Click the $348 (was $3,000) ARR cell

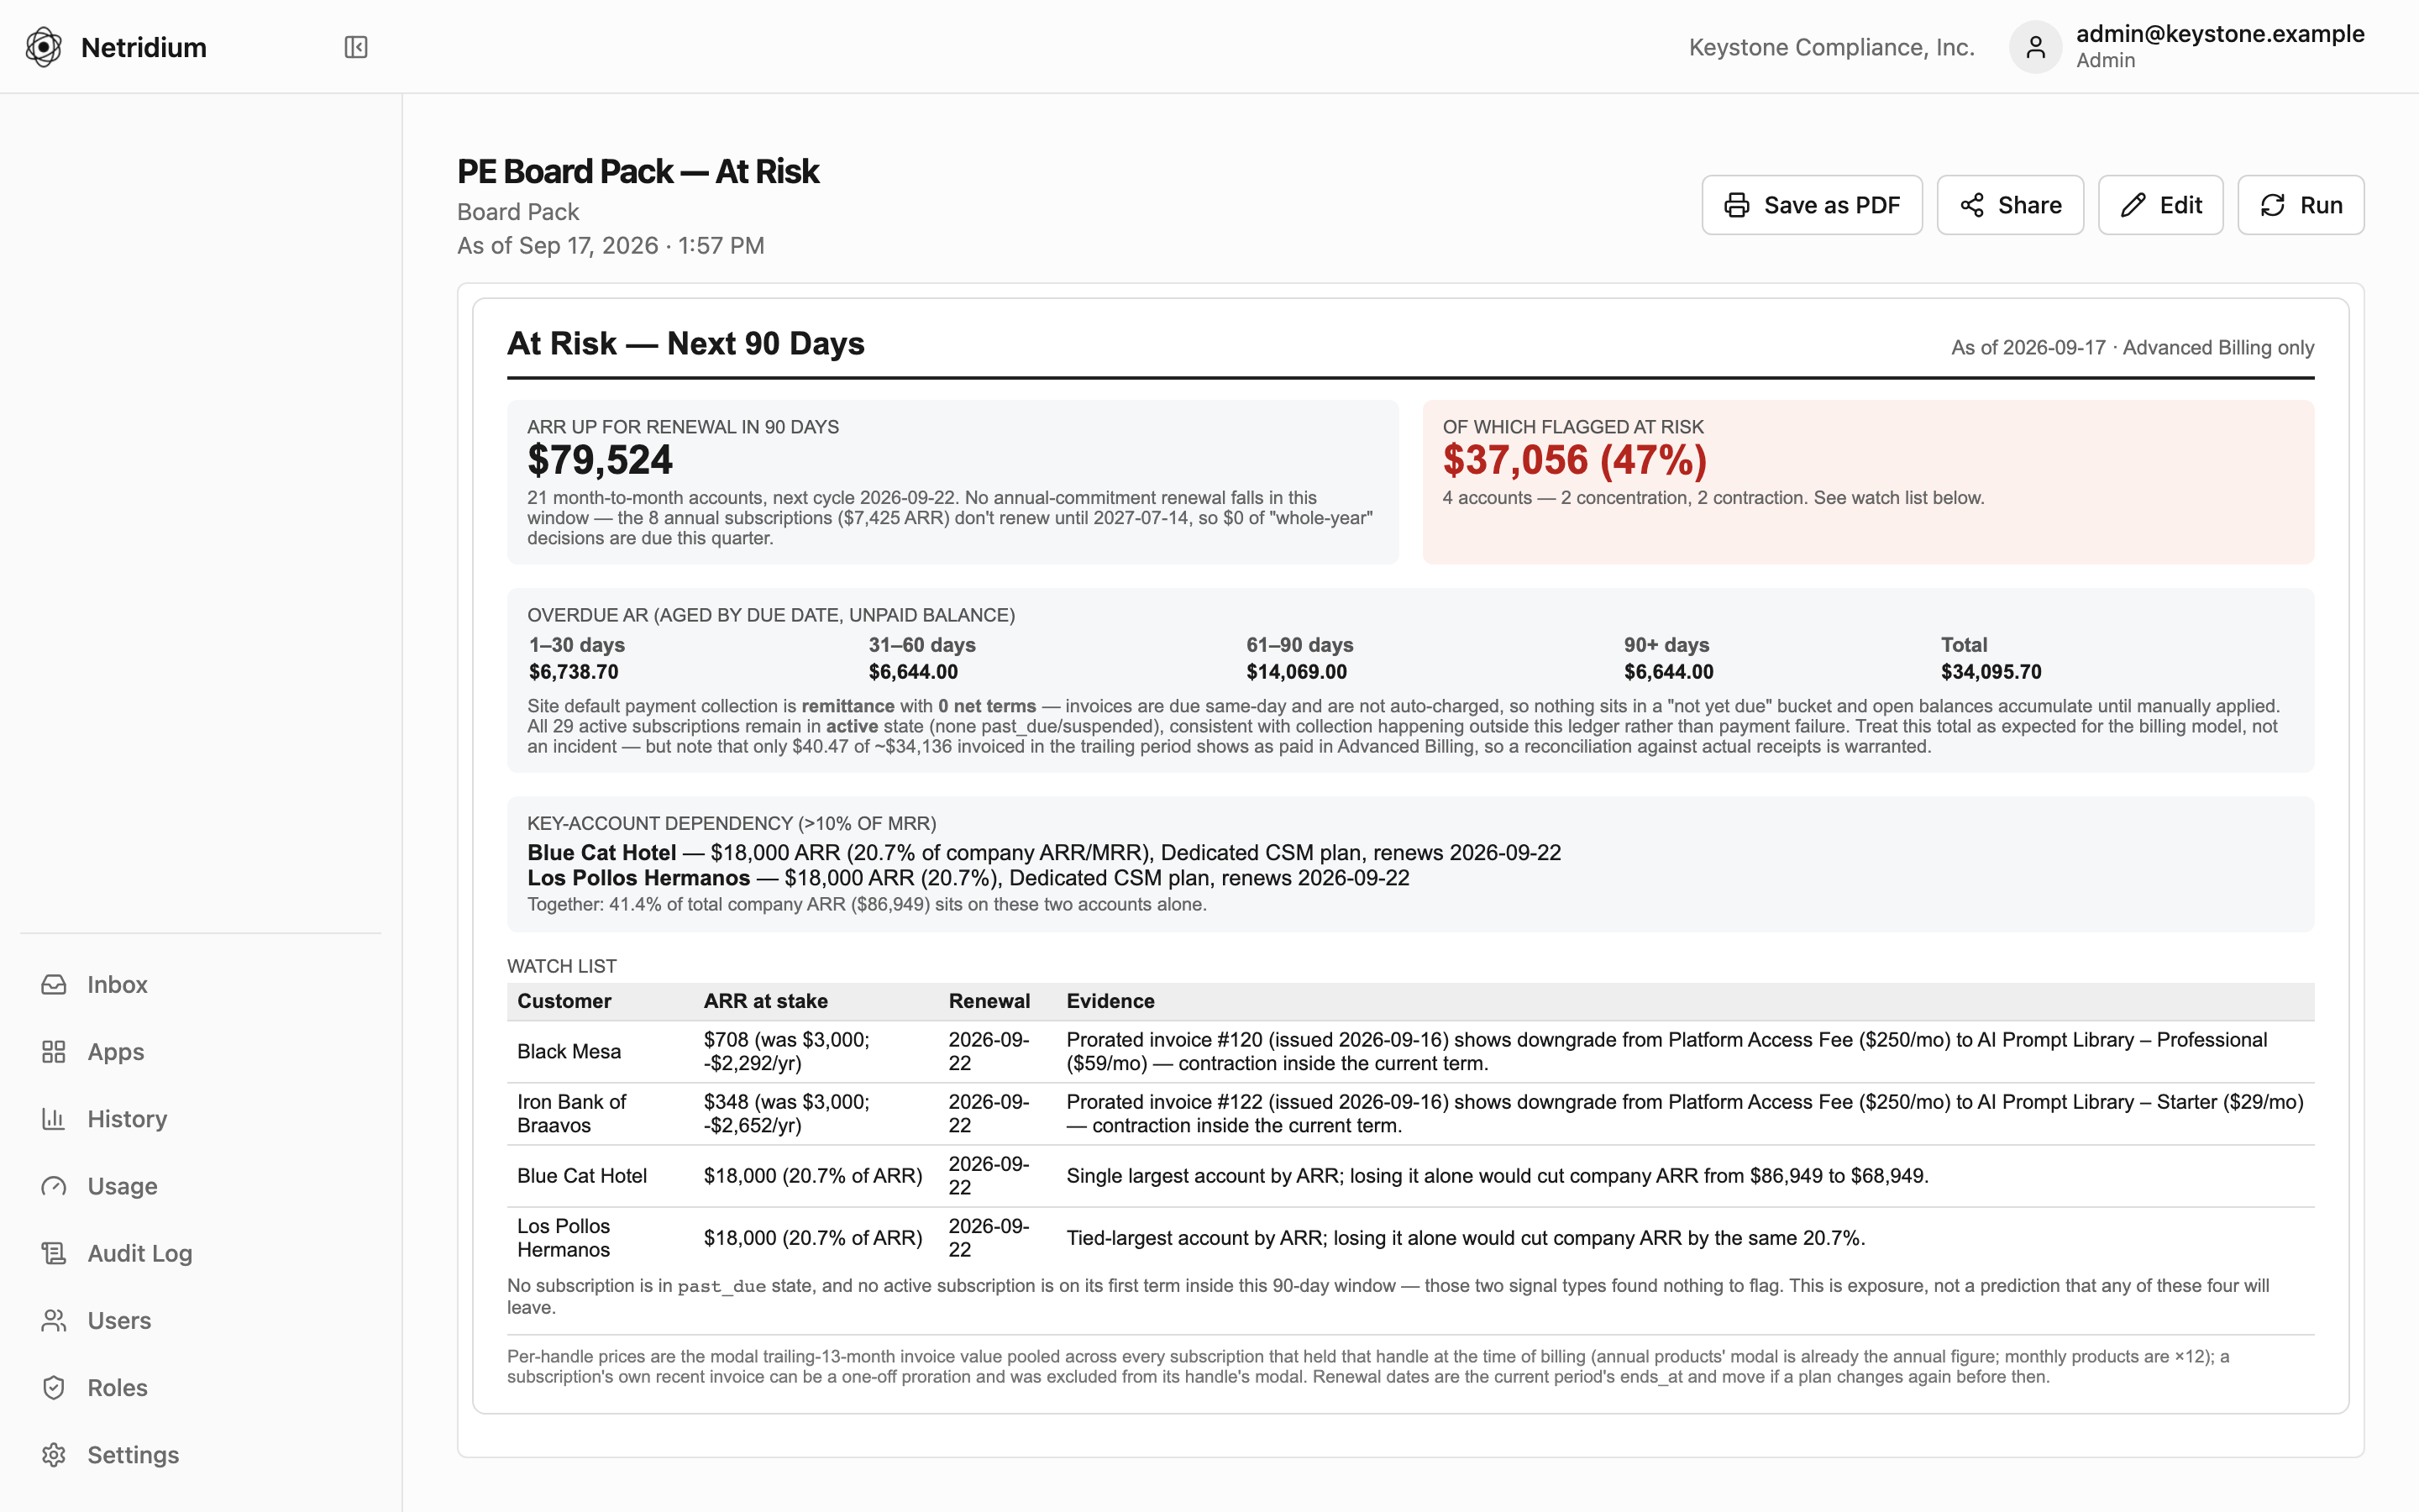pos(787,1113)
